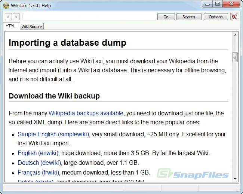Minimize the WikiTaxi window

pos(207,4)
